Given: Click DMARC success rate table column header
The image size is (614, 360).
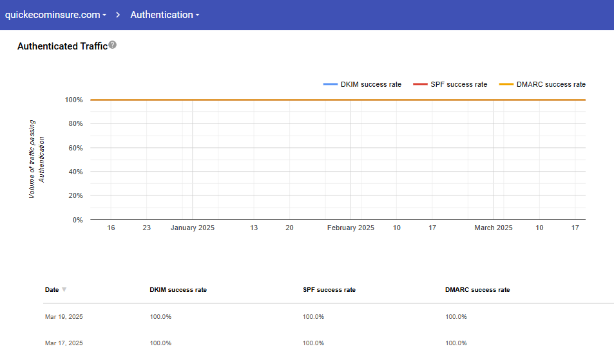Looking at the screenshot, I should [477, 290].
